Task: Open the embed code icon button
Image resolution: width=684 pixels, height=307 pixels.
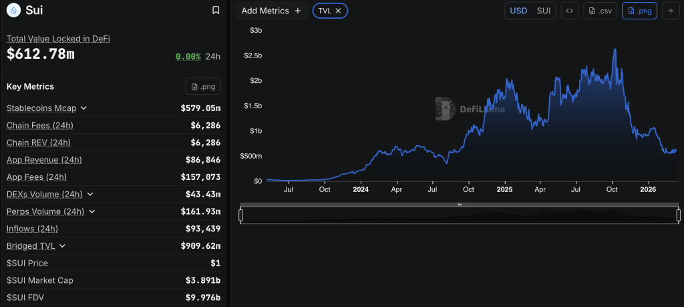Action: coord(569,11)
